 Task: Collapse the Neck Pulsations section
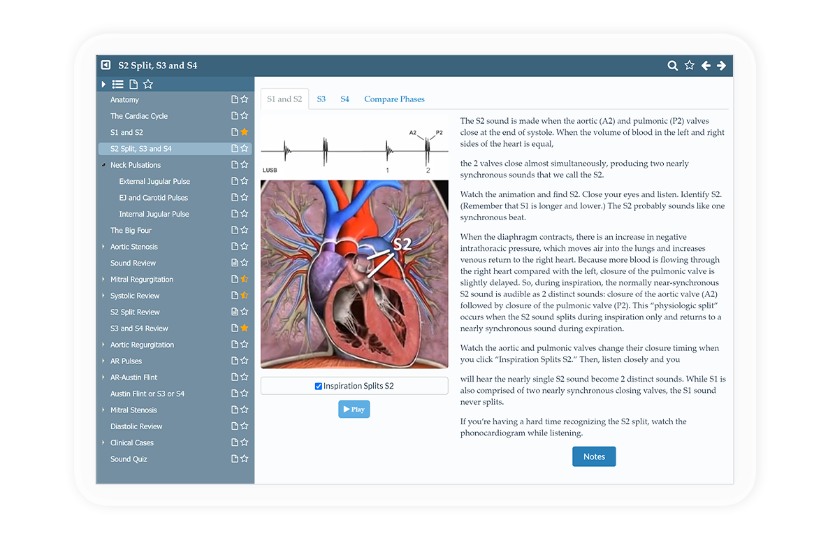103,166
